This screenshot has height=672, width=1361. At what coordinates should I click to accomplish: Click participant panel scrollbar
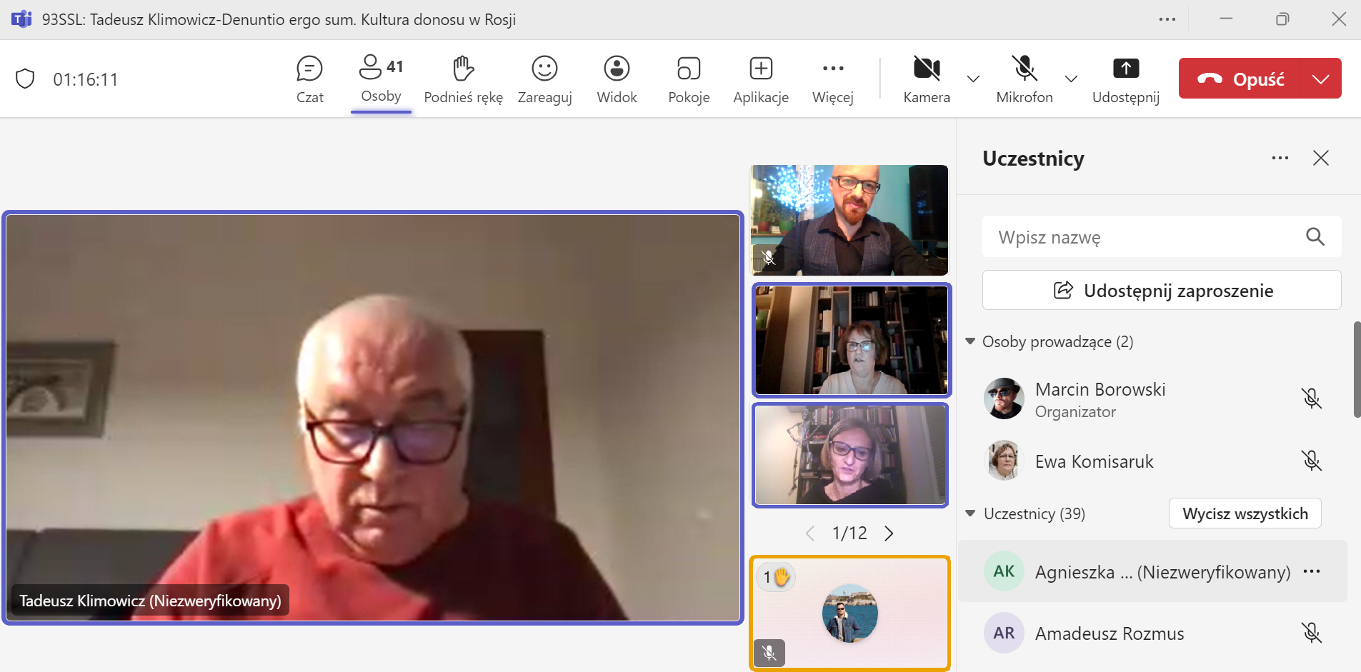(1357, 370)
